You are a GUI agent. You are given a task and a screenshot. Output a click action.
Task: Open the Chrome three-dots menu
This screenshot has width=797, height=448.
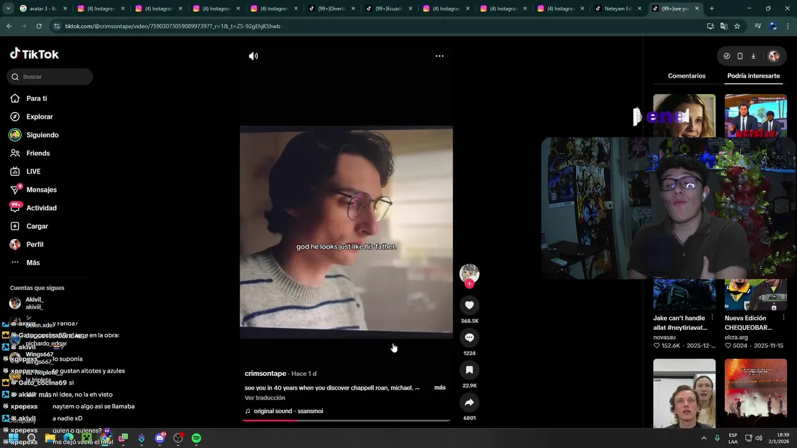(x=788, y=26)
